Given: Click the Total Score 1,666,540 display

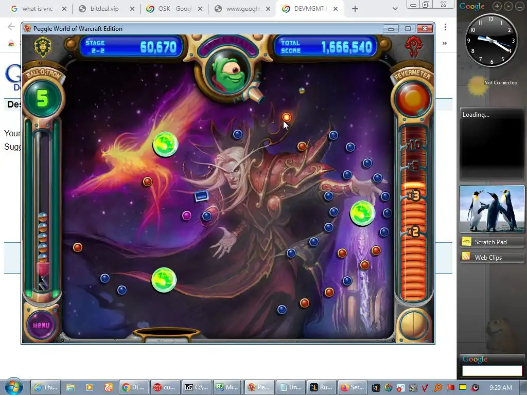Looking at the screenshot, I should coord(326,47).
